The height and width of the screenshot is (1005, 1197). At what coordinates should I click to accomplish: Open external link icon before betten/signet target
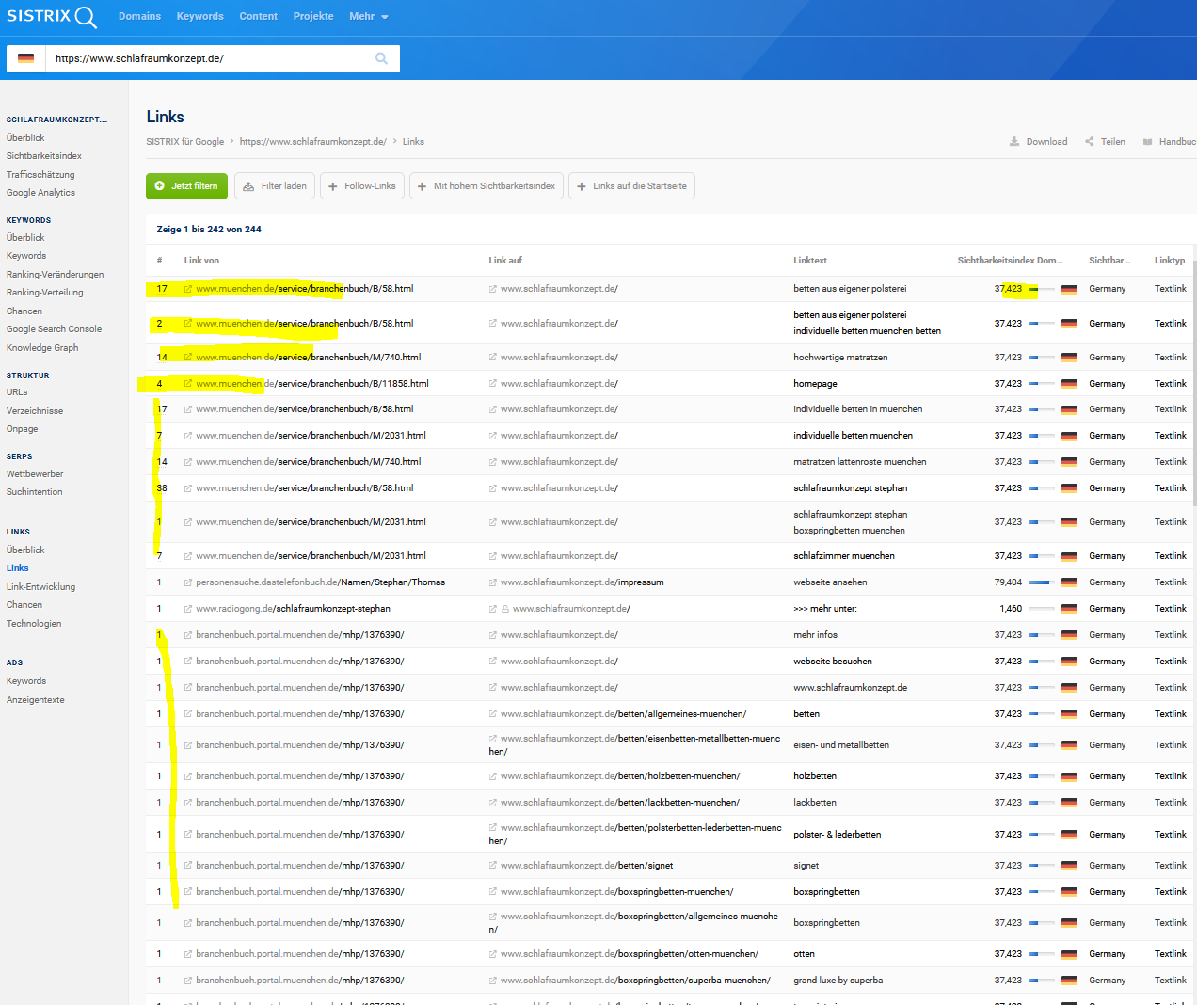pos(493,866)
